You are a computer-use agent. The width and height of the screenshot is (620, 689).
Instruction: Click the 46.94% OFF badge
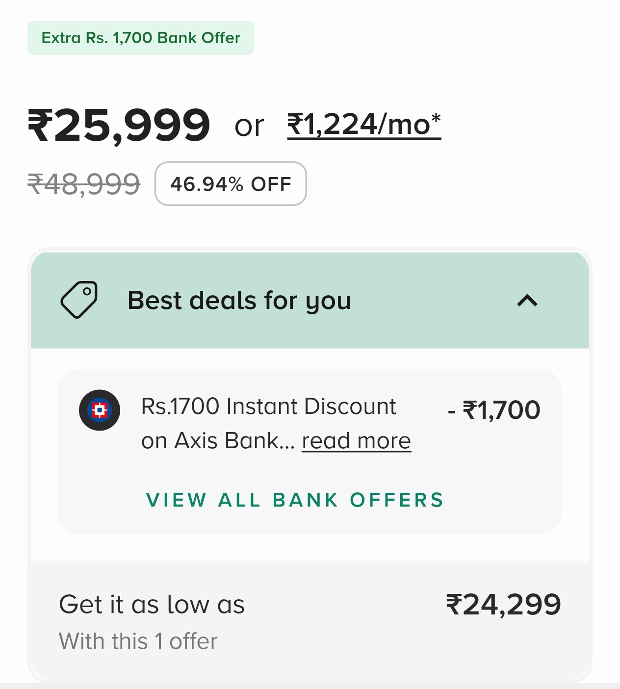tap(231, 184)
